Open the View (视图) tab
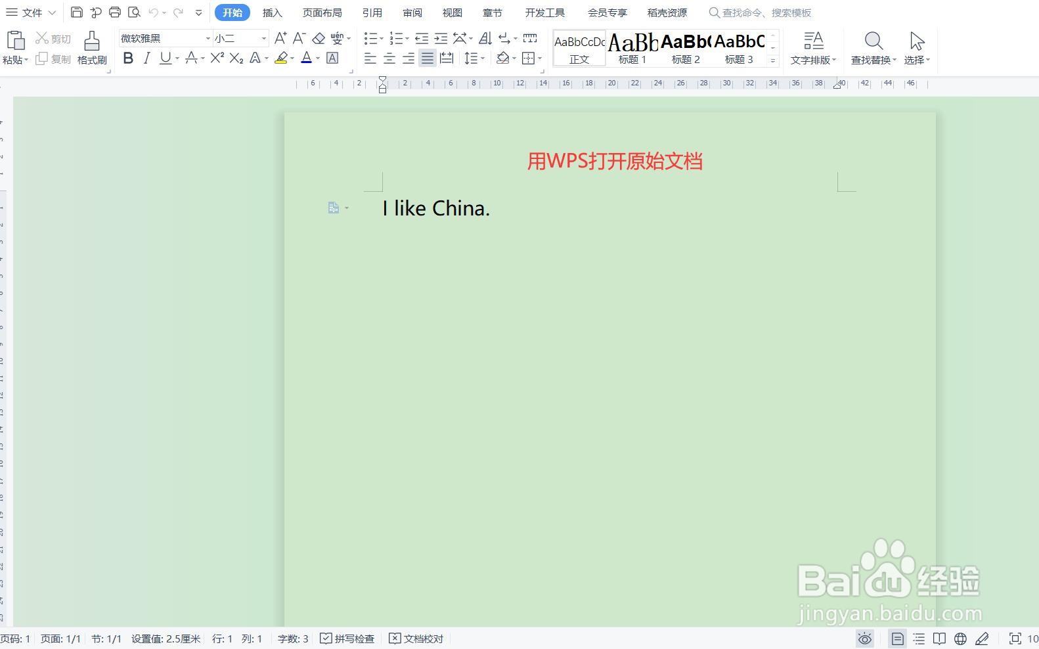 tap(452, 12)
